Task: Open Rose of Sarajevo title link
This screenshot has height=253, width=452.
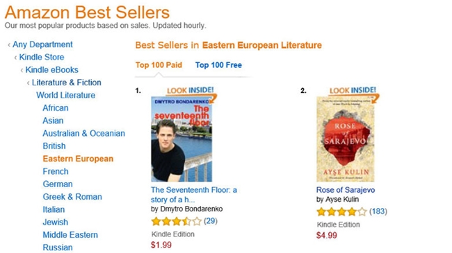Action: point(346,190)
